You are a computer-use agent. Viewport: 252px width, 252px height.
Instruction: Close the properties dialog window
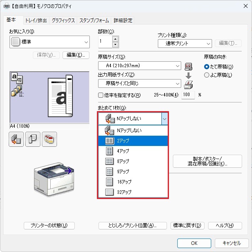coord(245,6)
